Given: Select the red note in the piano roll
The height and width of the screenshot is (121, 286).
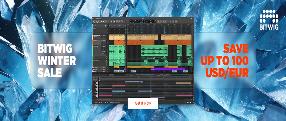Looking at the screenshot, I should 118,86.
